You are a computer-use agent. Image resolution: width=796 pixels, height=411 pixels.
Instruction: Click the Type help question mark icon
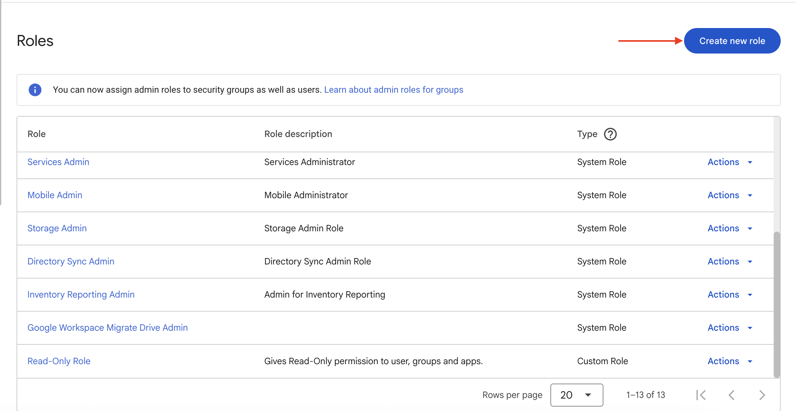[x=610, y=134]
